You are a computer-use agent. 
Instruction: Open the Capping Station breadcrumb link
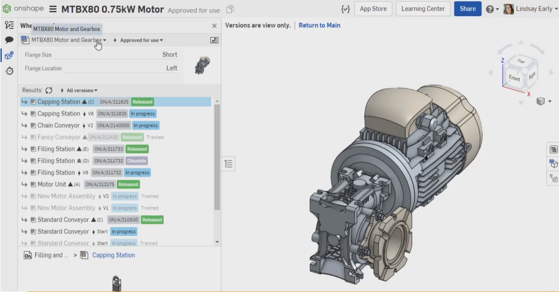(x=114, y=255)
